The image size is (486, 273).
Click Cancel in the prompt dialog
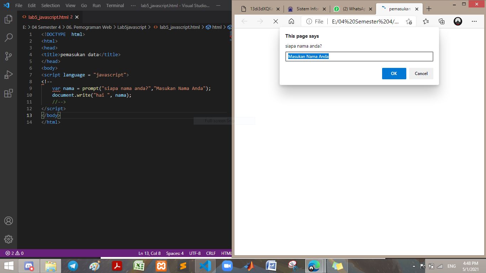tap(421, 74)
